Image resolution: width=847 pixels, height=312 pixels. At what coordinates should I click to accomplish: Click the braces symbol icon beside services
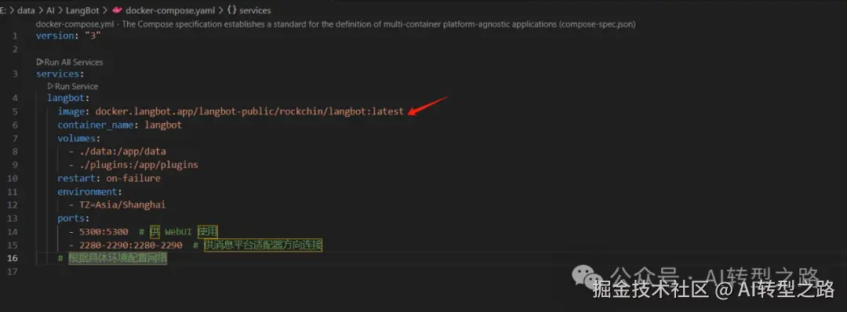point(231,10)
